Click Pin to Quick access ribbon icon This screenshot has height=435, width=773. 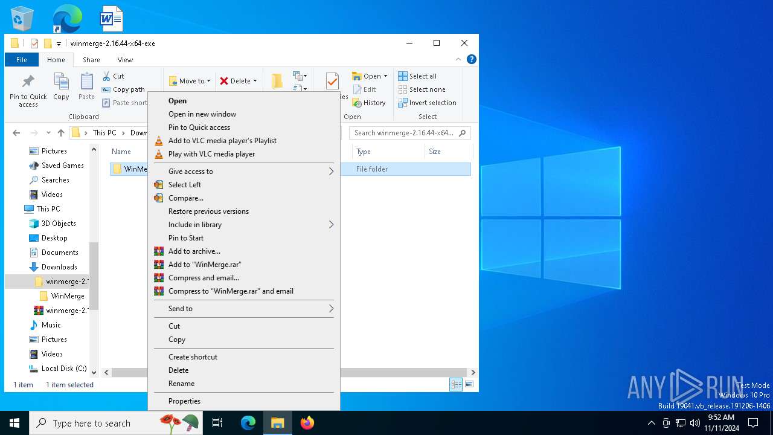coord(28,91)
